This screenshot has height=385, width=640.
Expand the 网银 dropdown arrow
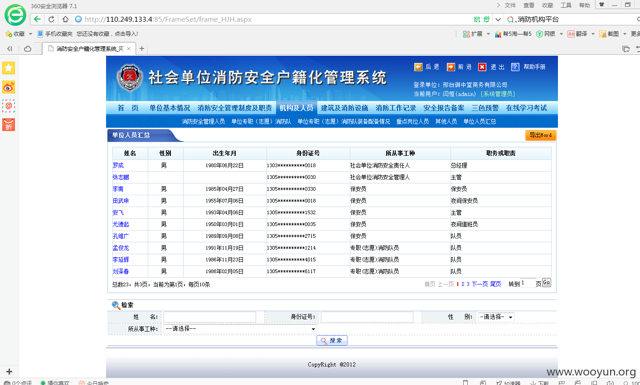click(x=561, y=34)
